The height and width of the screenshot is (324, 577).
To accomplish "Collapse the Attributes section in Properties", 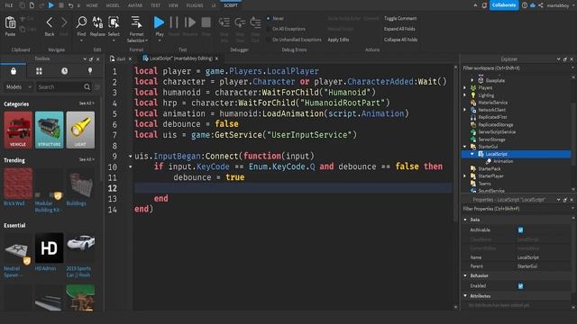I will 465,296.
